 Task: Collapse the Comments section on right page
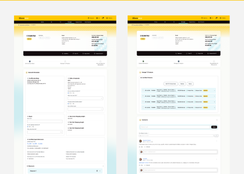pyautogui.click(x=217, y=120)
